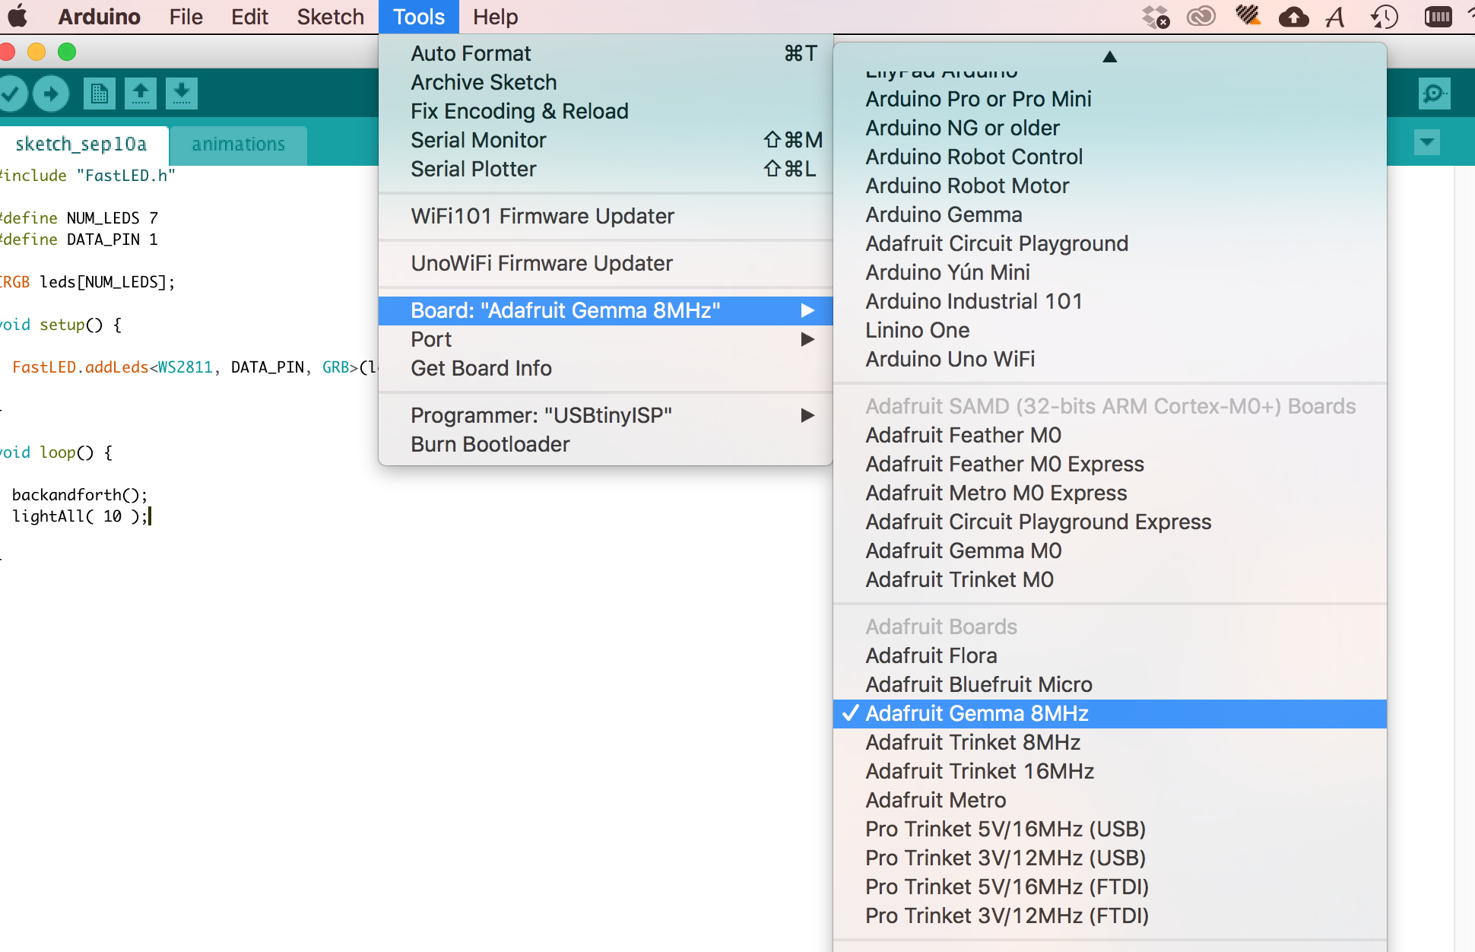The height and width of the screenshot is (952, 1475).
Task: Click Get Board Info button
Action: pyautogui.click(x=481, y=368)
